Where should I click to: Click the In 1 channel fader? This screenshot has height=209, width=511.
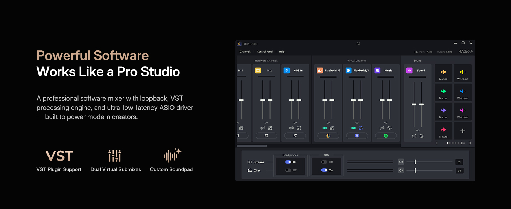point(241,100)
